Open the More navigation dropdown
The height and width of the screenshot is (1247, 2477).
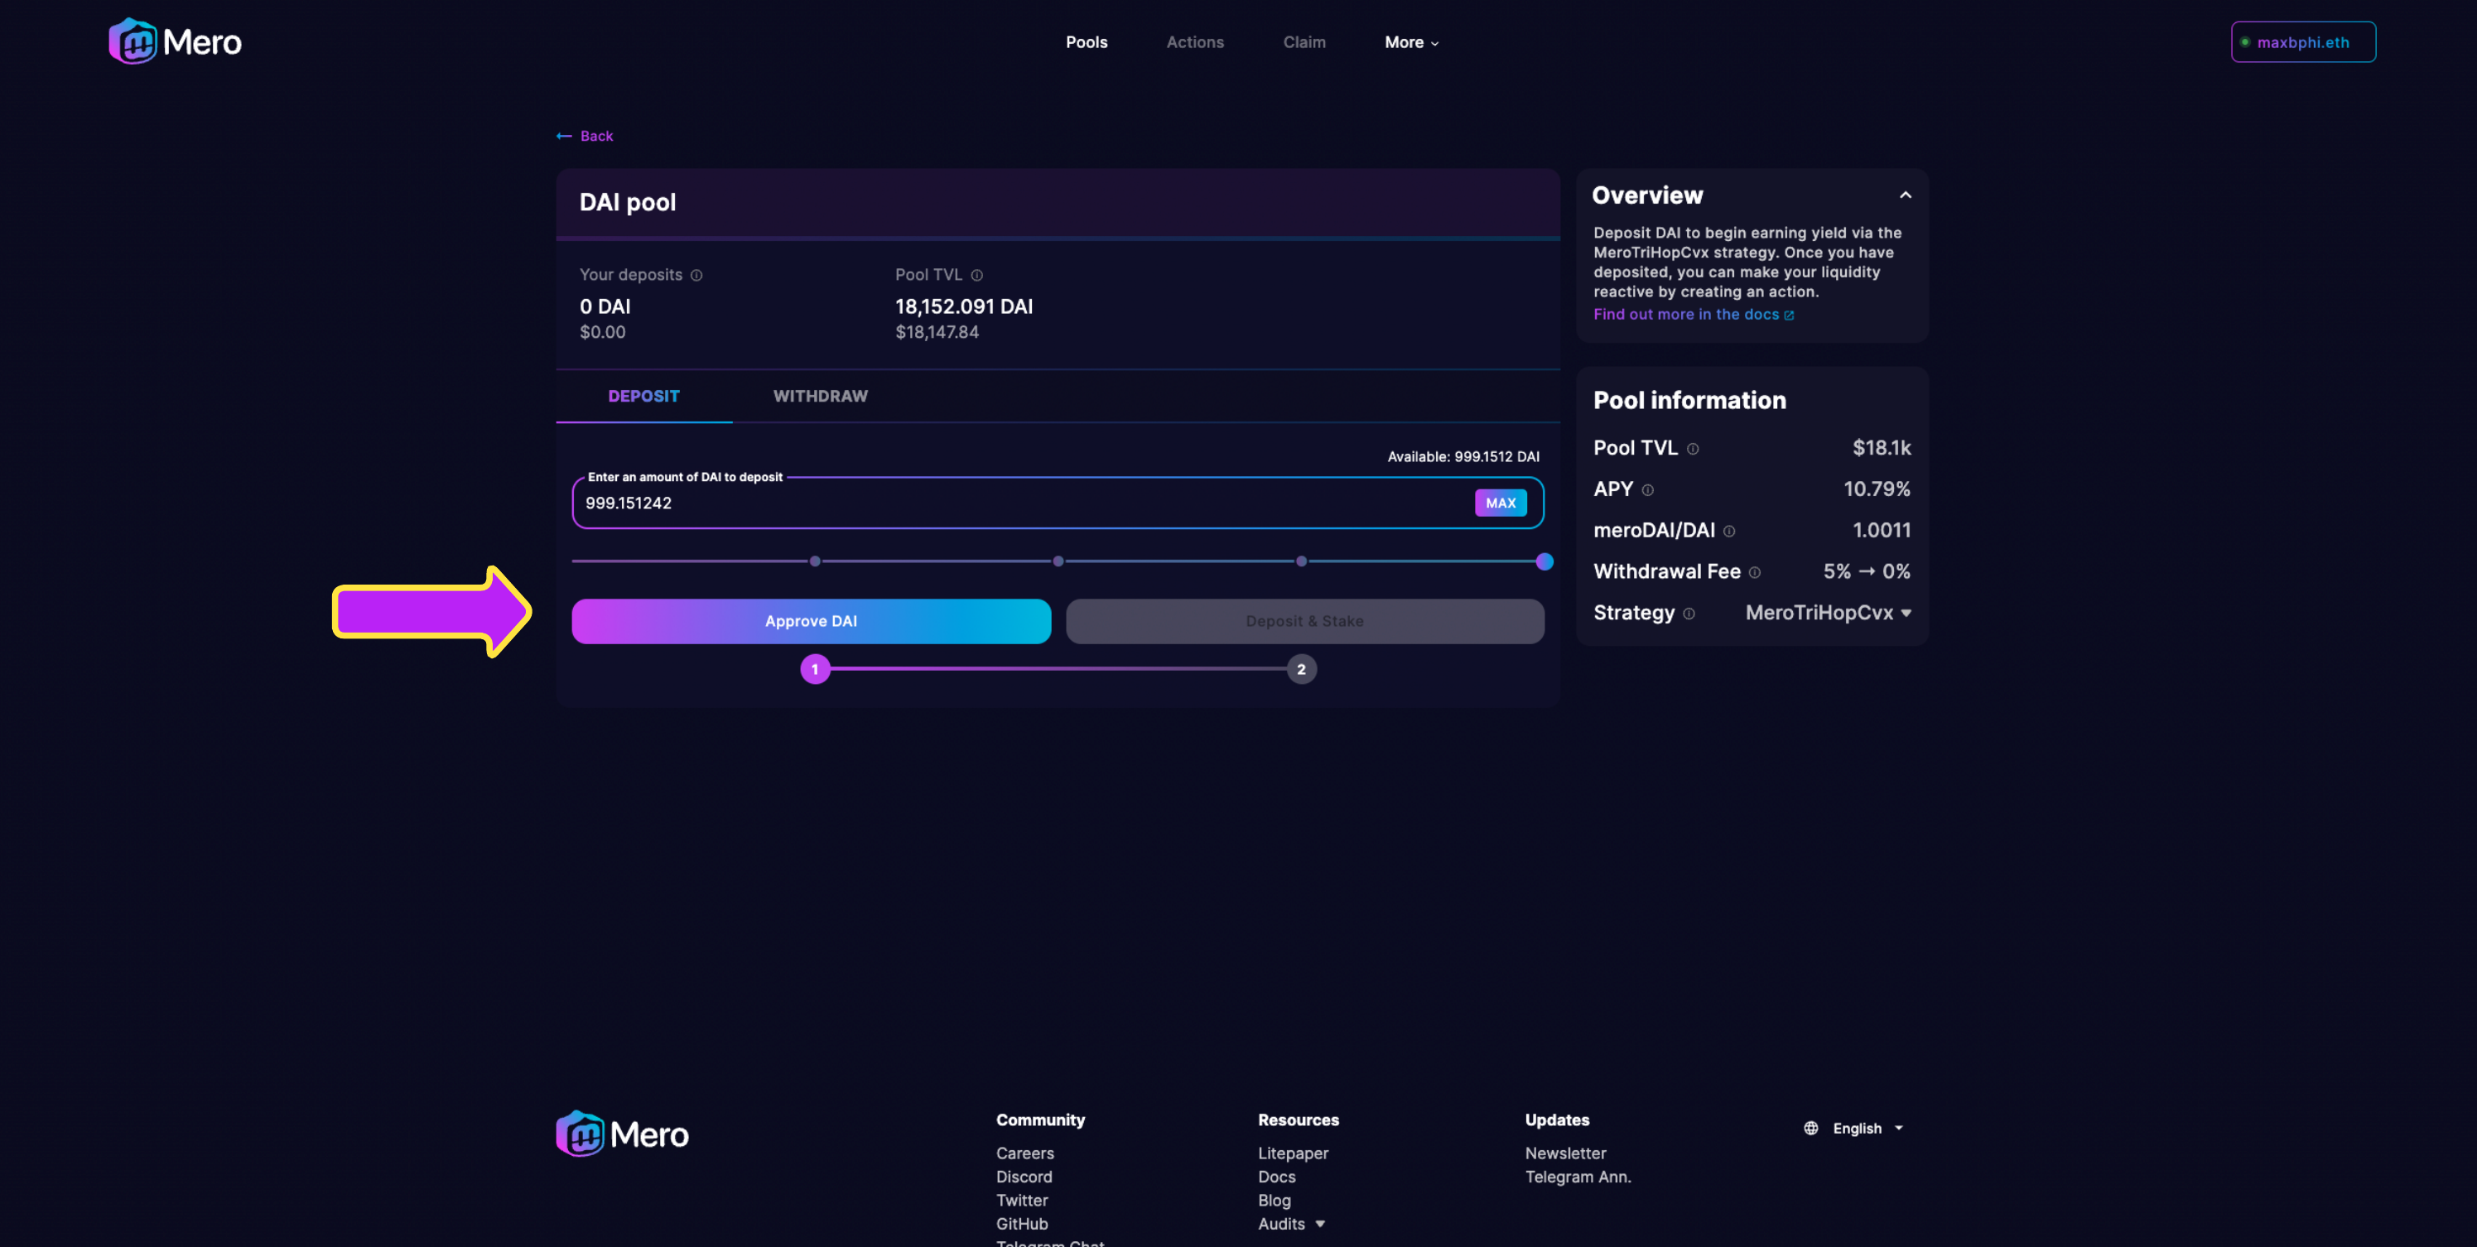coord(1411,42)
